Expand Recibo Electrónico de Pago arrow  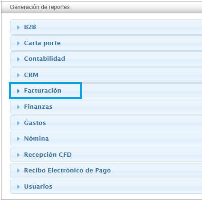point(19,171)
